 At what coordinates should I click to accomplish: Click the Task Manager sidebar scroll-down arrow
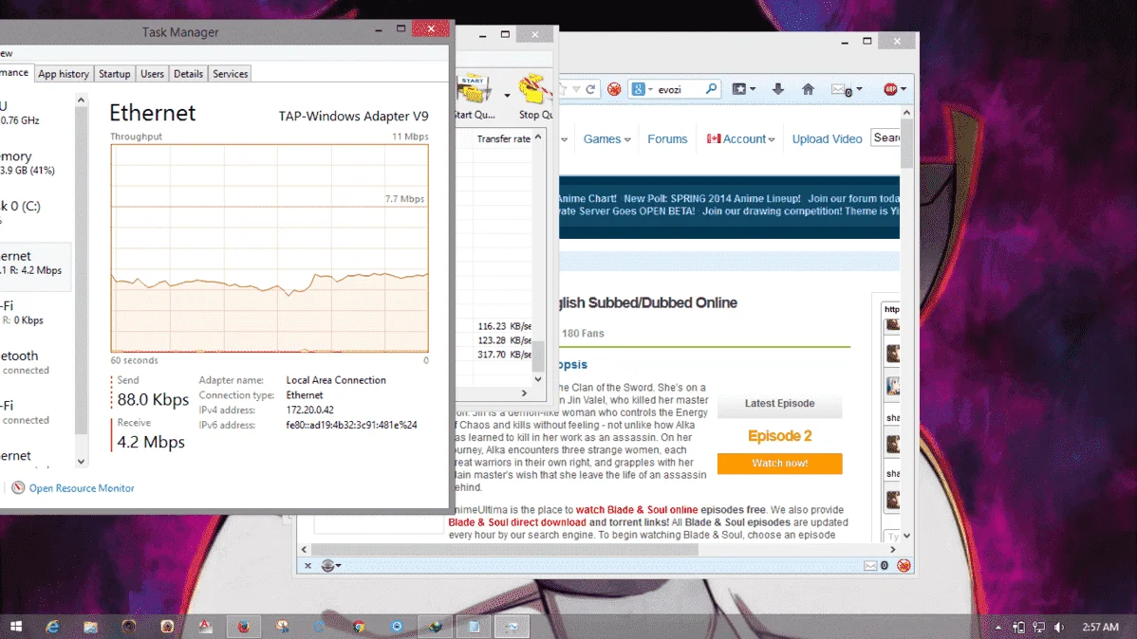click(82, 462)
